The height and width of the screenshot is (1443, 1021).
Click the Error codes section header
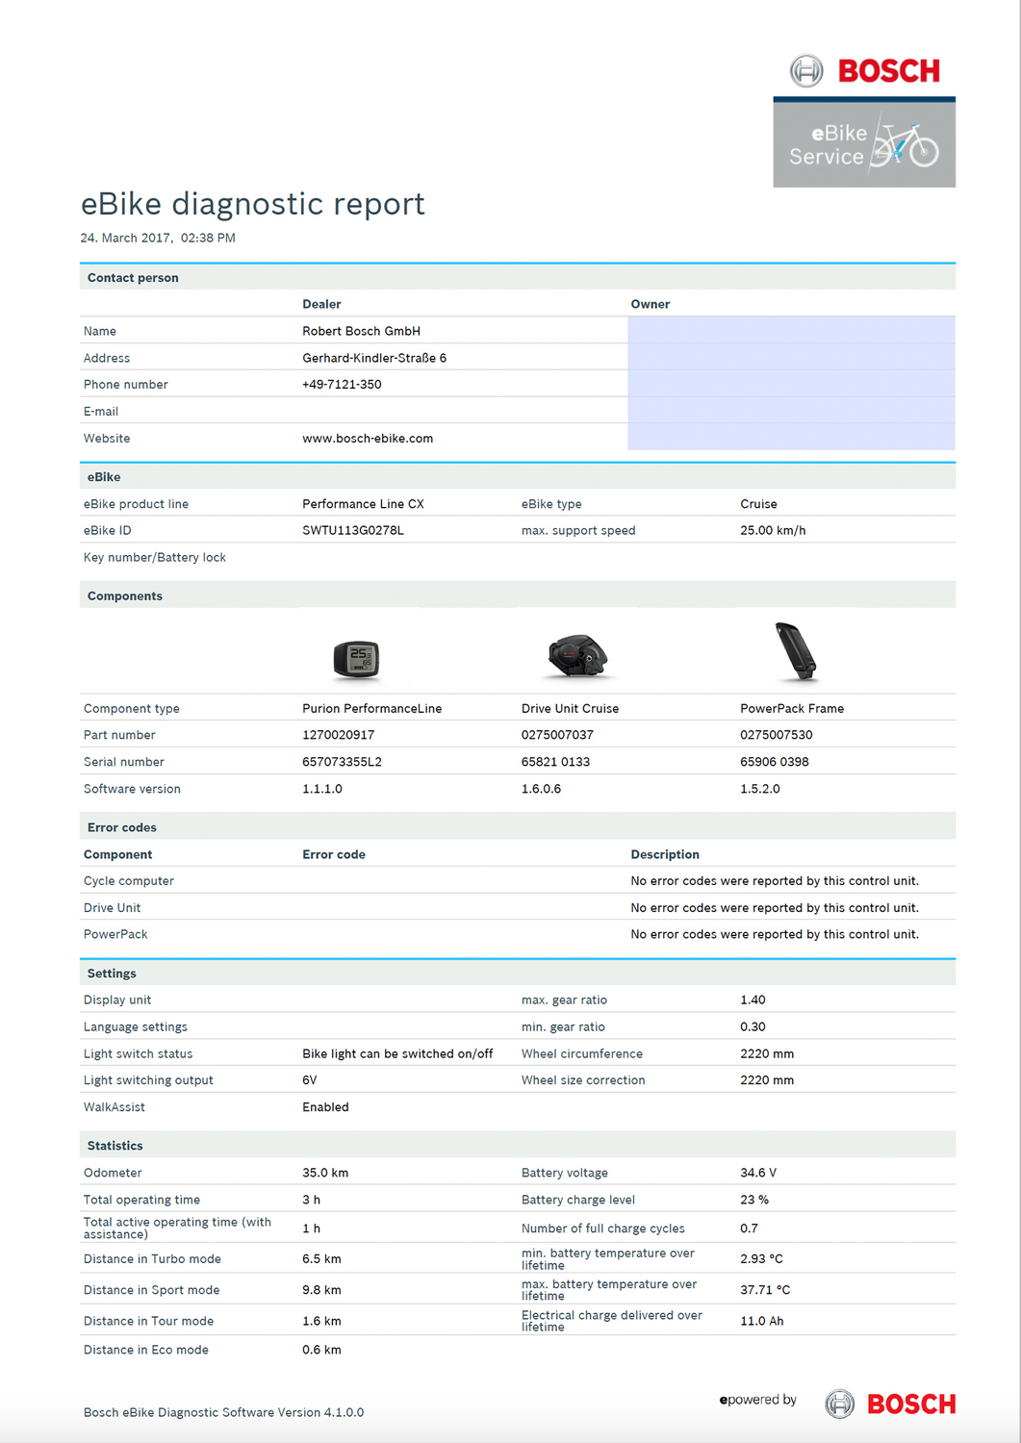pyautogui.click(x=122, y=827)
